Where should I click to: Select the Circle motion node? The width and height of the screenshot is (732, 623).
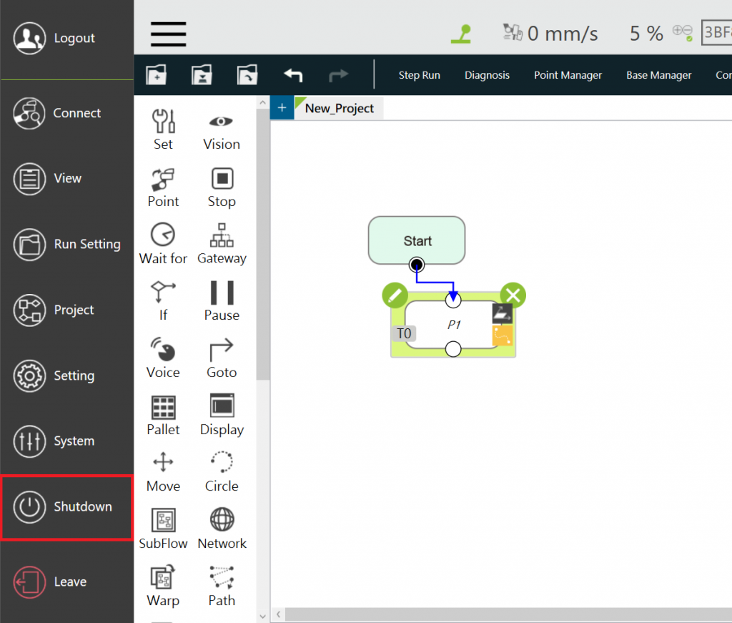coord(222,463)
